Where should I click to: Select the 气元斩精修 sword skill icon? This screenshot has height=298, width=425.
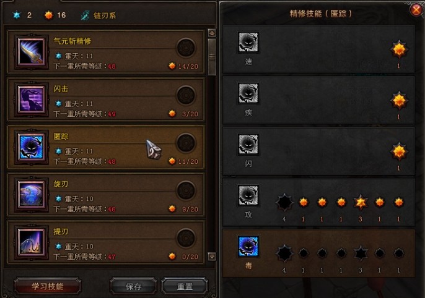(31, 51)
